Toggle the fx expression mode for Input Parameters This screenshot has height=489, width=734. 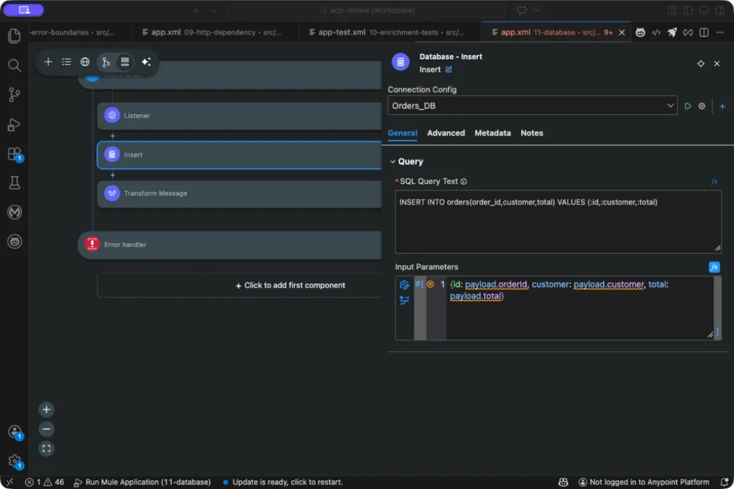[714, 267]
